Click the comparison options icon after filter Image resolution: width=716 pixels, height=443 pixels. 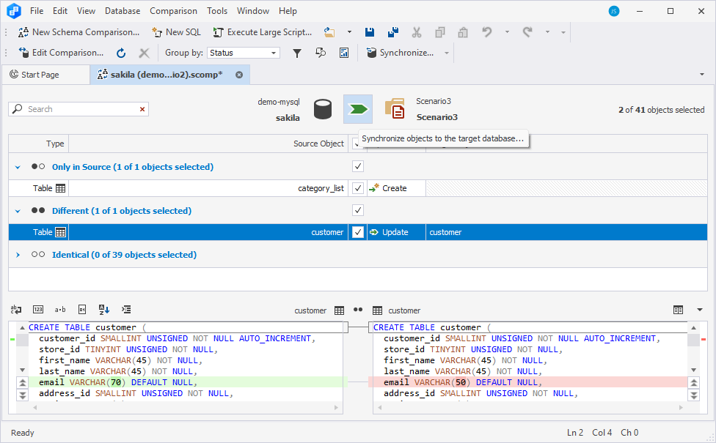[x=321, y=53]
